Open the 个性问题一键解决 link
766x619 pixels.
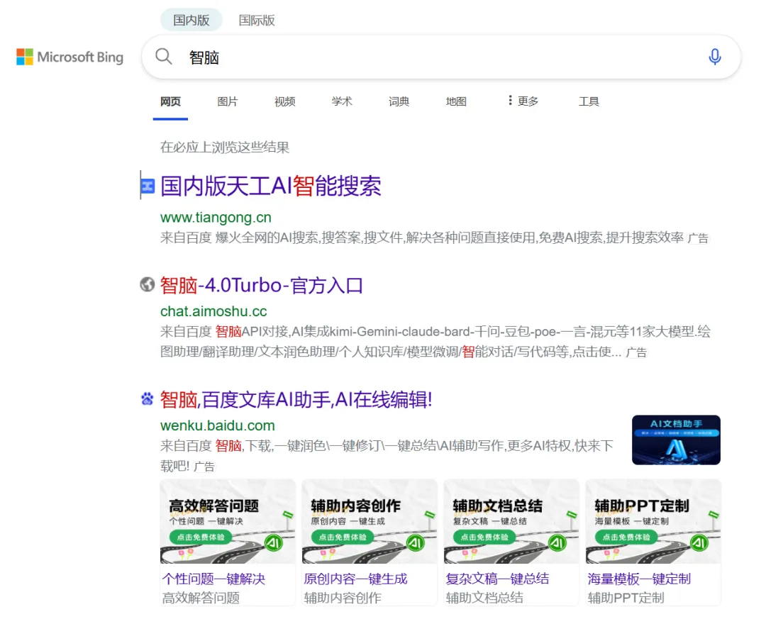point(214,579)
